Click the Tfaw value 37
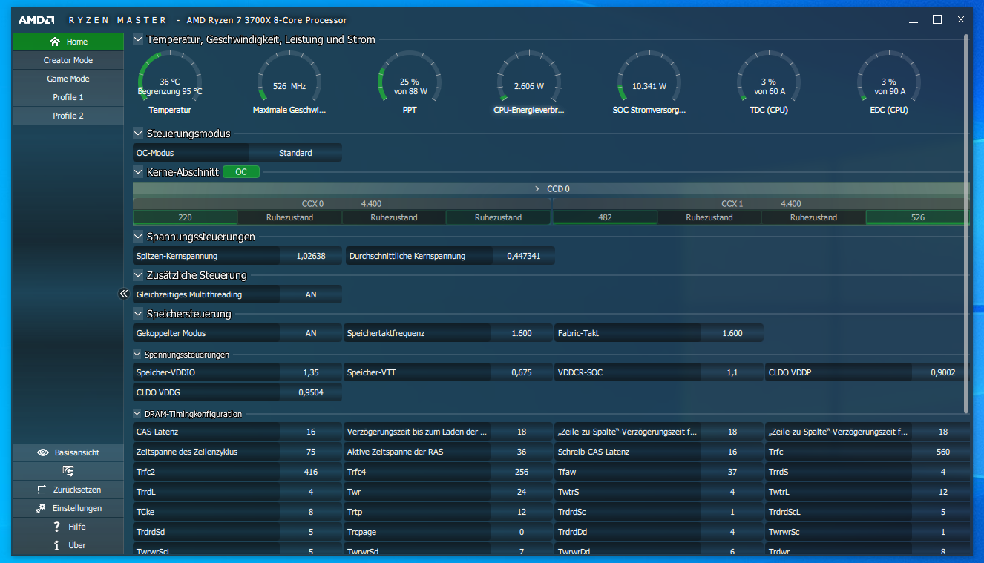984x563 pixels. point(732,472)
